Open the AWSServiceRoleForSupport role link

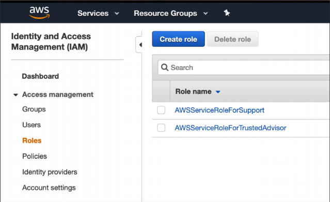pos(219,110)
